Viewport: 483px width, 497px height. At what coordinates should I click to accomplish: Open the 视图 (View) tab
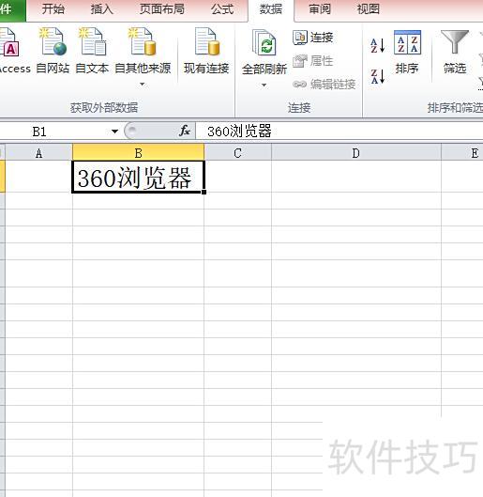pyautogui.click(x=369, y=8)
